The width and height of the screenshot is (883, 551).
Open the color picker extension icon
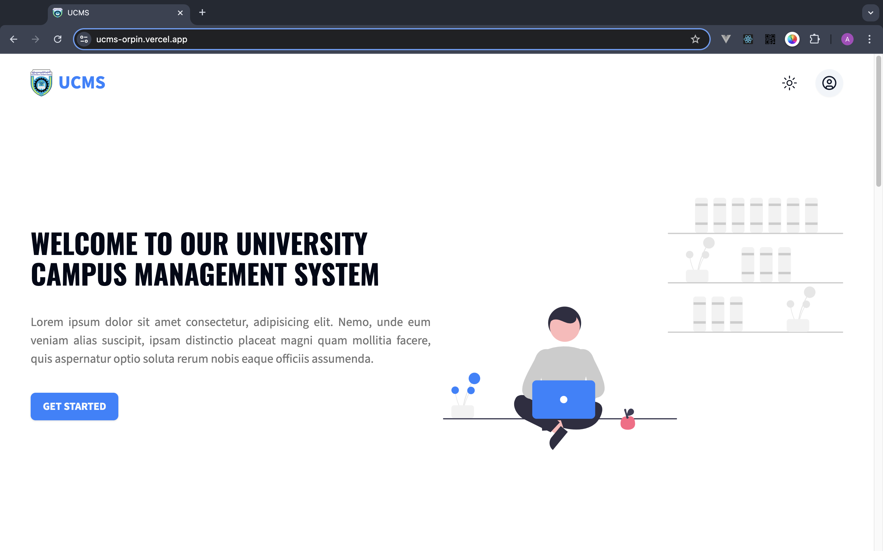792,39
